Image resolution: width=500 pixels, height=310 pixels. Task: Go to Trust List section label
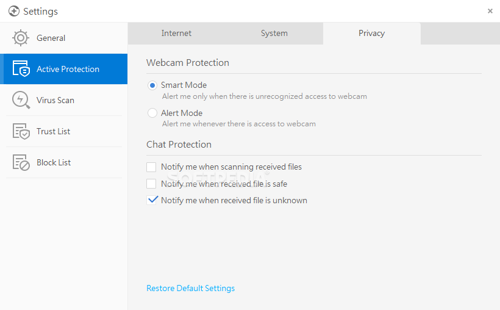(53, 131)
